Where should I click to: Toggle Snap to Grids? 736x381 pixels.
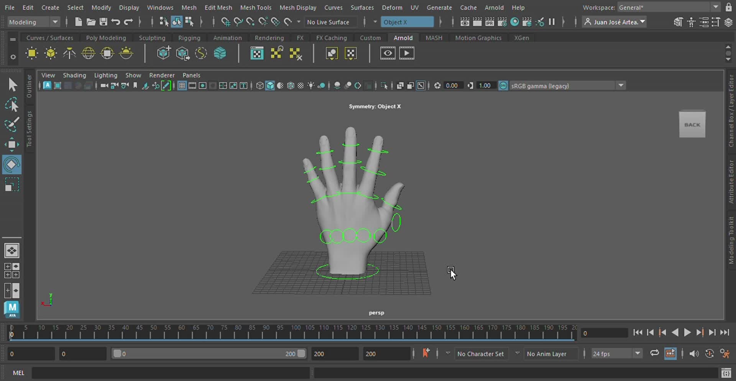click(226, 22)
